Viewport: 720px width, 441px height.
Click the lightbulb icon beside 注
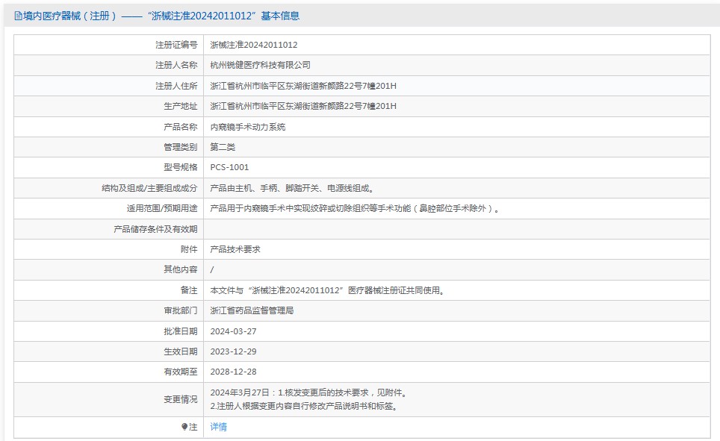184,427
